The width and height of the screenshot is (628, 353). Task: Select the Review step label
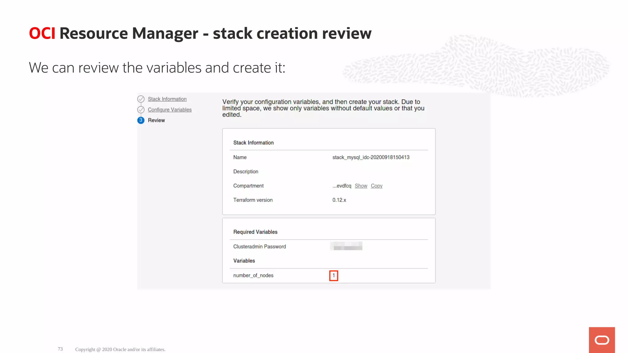pos(156,120)
